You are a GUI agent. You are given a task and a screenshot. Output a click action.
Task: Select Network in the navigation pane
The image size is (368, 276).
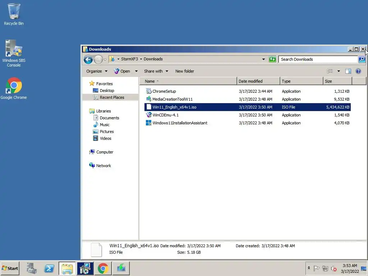(x=103, y=165)
